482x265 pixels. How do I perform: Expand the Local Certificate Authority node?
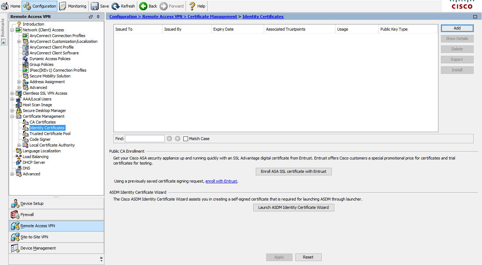tap(19, 145)
